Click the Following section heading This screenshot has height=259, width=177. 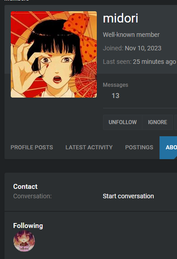click(28, 226)
